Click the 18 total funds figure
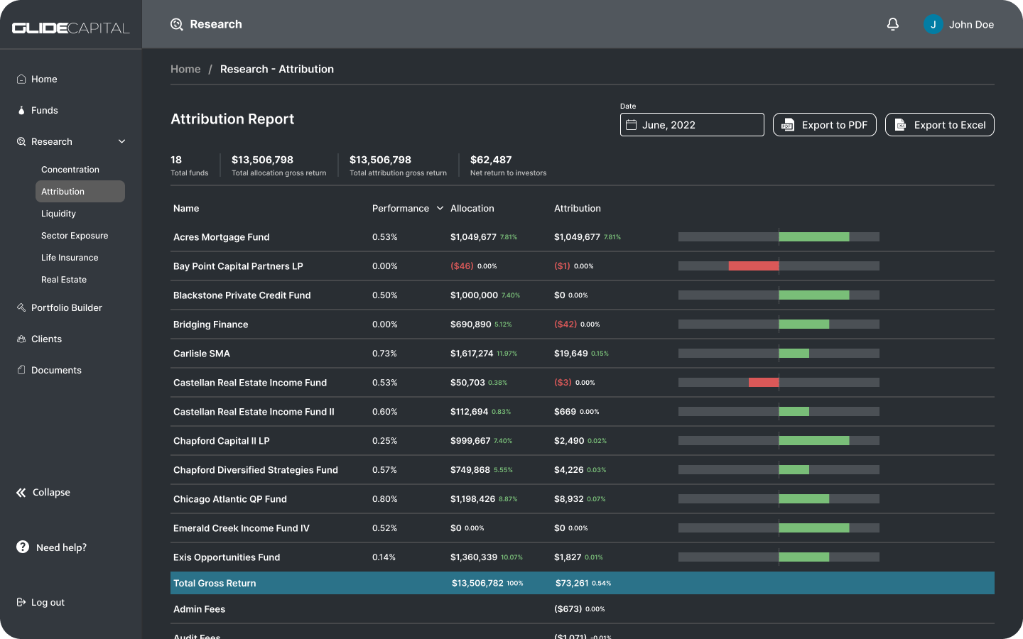The image size is (1023, 639). tap(176, 160)
